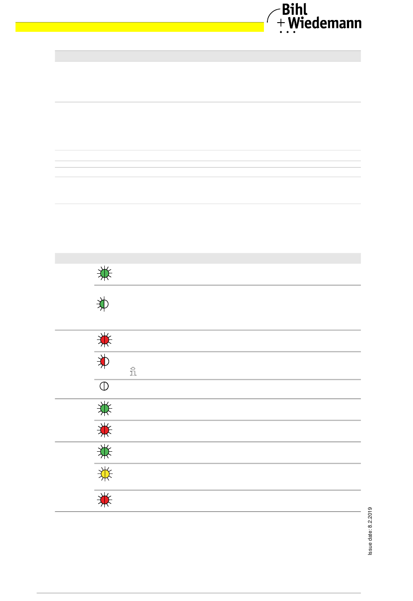Image resolution: width=413 pixels, height=601 pixels.
Task: Select the half-red flashing LED symbol
Action: [x=103, y=361]
